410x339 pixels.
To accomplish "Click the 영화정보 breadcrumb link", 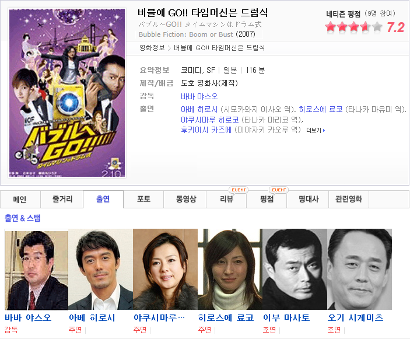I will tap(152, 48).
